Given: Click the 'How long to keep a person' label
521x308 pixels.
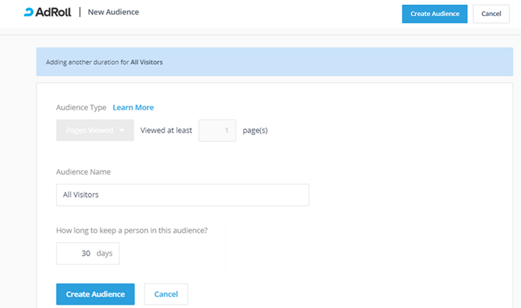Looking at the screenshot, I should [132, 230].
